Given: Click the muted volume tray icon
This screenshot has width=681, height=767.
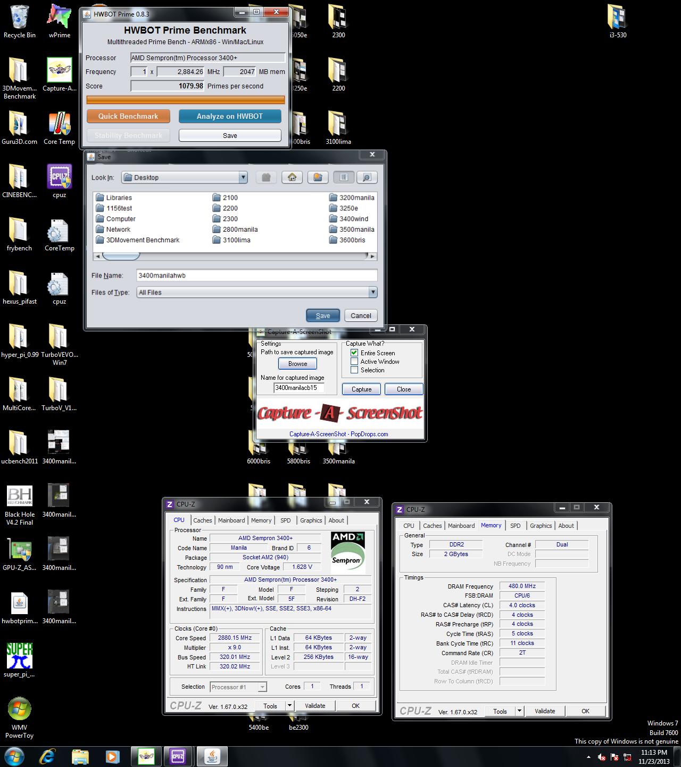Looking at the screenshot, I should (602, 757).
